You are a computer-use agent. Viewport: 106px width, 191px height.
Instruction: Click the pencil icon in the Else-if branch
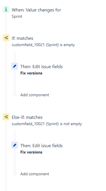point(15,145)
